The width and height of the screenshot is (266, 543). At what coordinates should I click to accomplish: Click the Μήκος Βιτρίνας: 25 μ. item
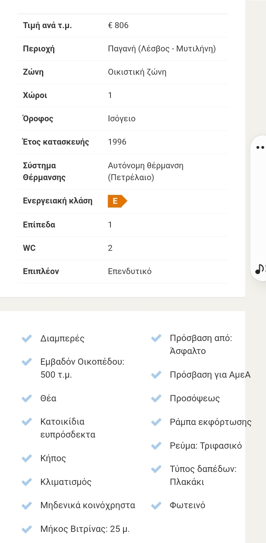(x=85, y=529)
